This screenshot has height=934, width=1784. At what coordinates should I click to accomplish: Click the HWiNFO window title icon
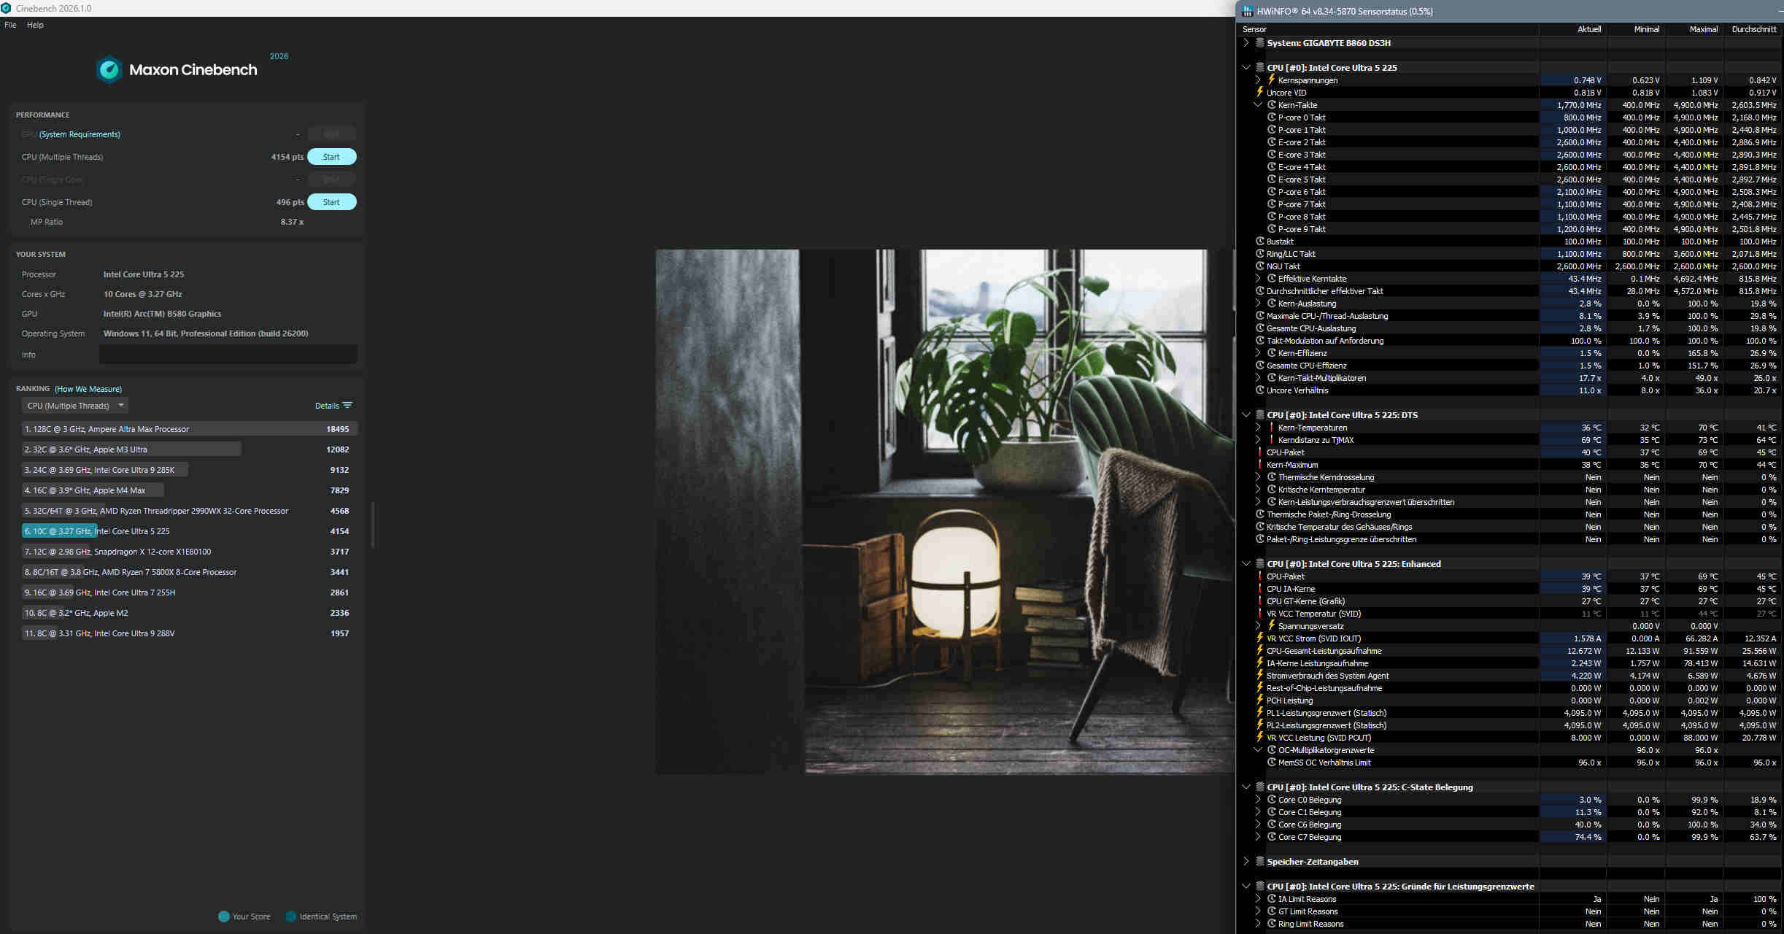point(1248,11)
